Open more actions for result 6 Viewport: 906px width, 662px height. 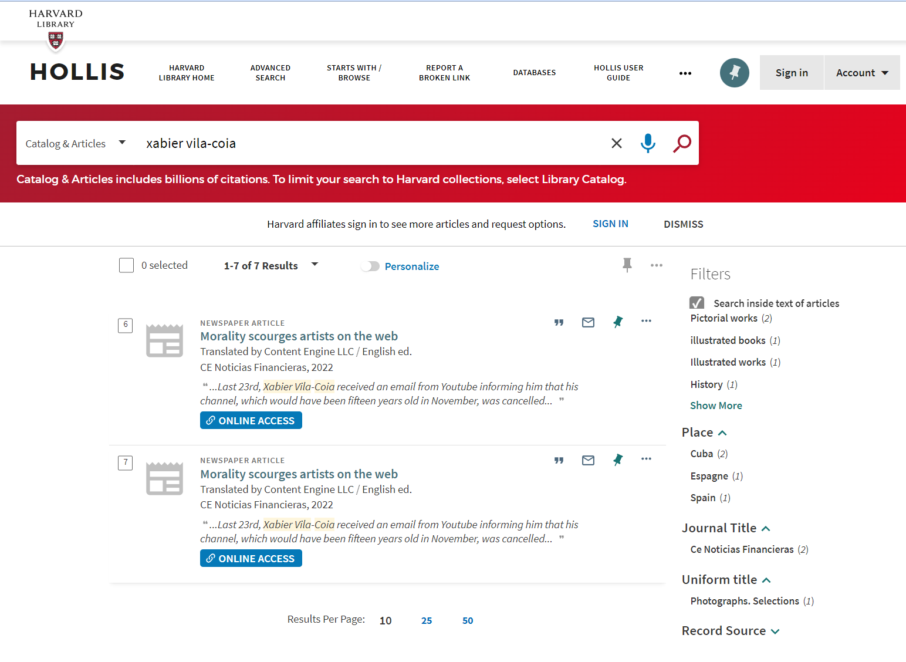tap(646, 321)
